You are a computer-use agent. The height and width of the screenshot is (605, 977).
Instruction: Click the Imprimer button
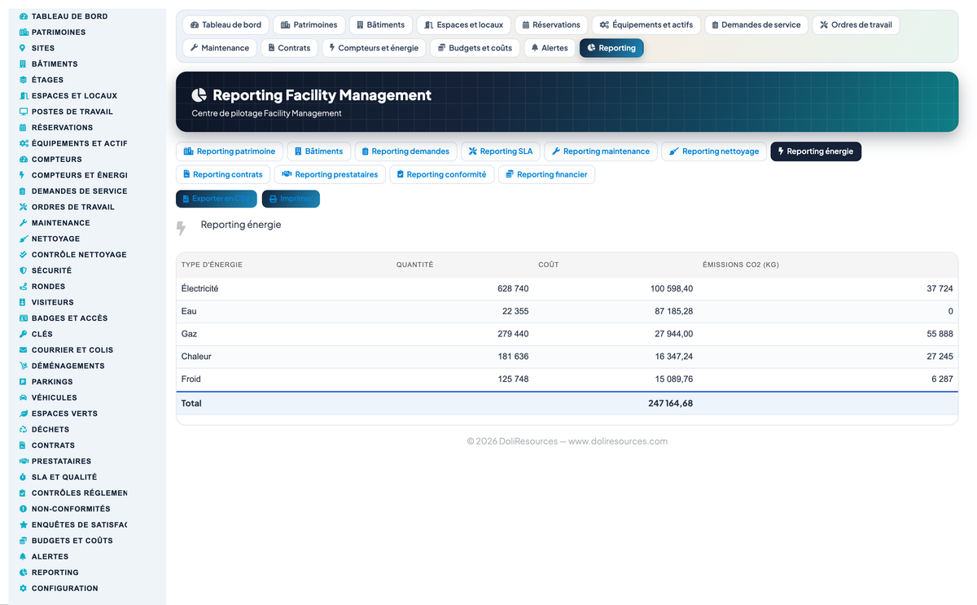[x=291, y=199]
